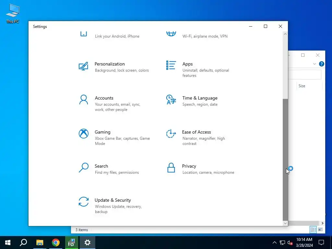The width and height of the screenshot is (332, 249).
Task: Open the Search magnifier icon in Settings
Action: [84, 168]
